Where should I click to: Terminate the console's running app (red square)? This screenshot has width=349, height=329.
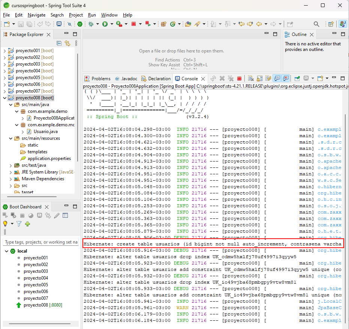[x=239, y=79]
